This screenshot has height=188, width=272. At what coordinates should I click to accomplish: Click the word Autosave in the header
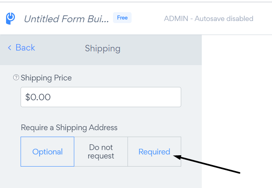(x=209, y=19)
